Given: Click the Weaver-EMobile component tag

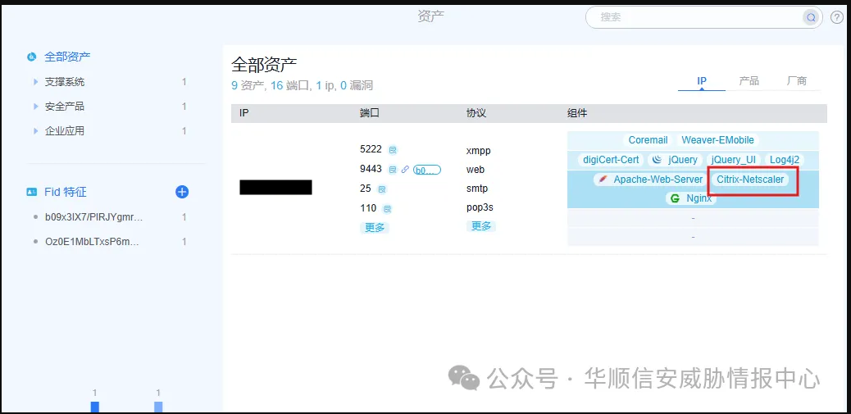Looking at the screenshot, I should tap(717, 140).
